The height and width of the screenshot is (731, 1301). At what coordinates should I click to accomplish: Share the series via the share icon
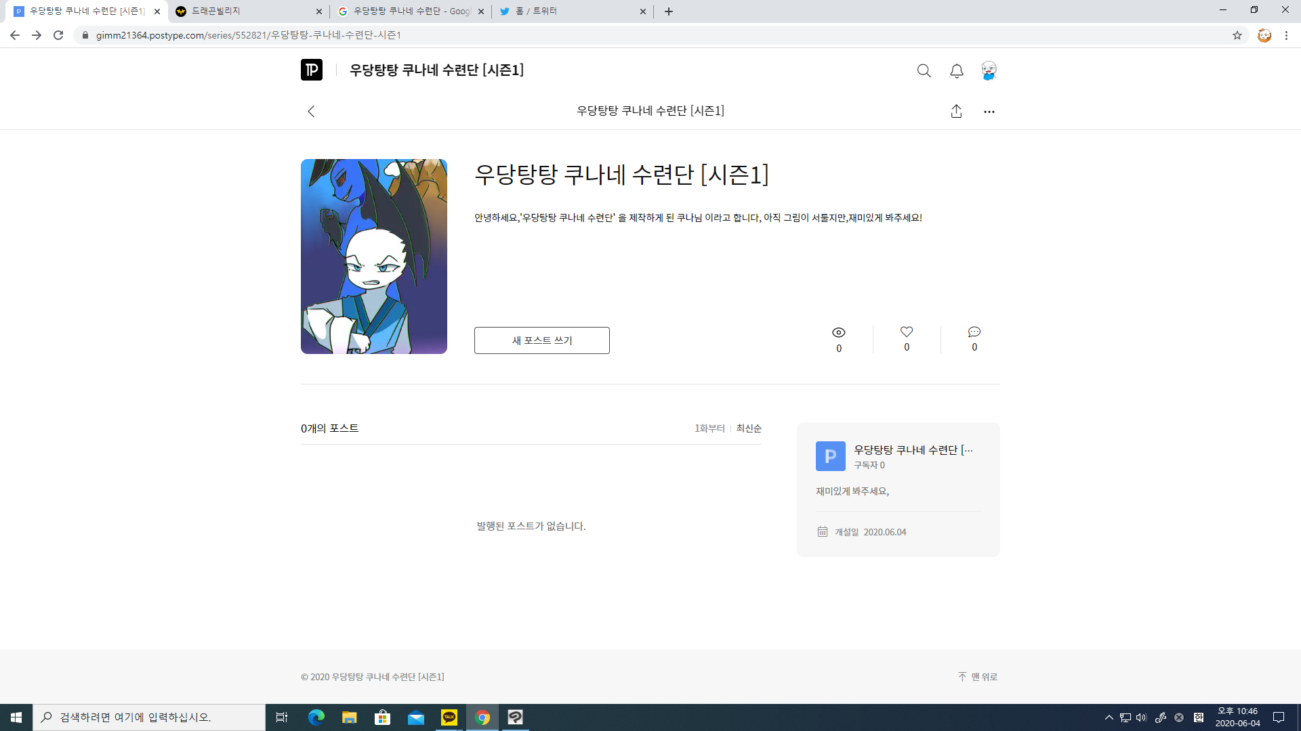coord(956,111)
